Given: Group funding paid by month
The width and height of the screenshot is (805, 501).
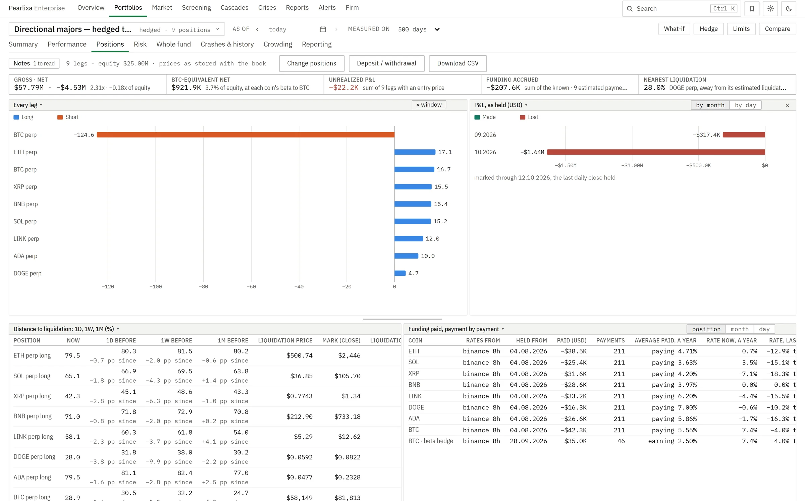Looking at the screenshot, I should coord(740,329).
